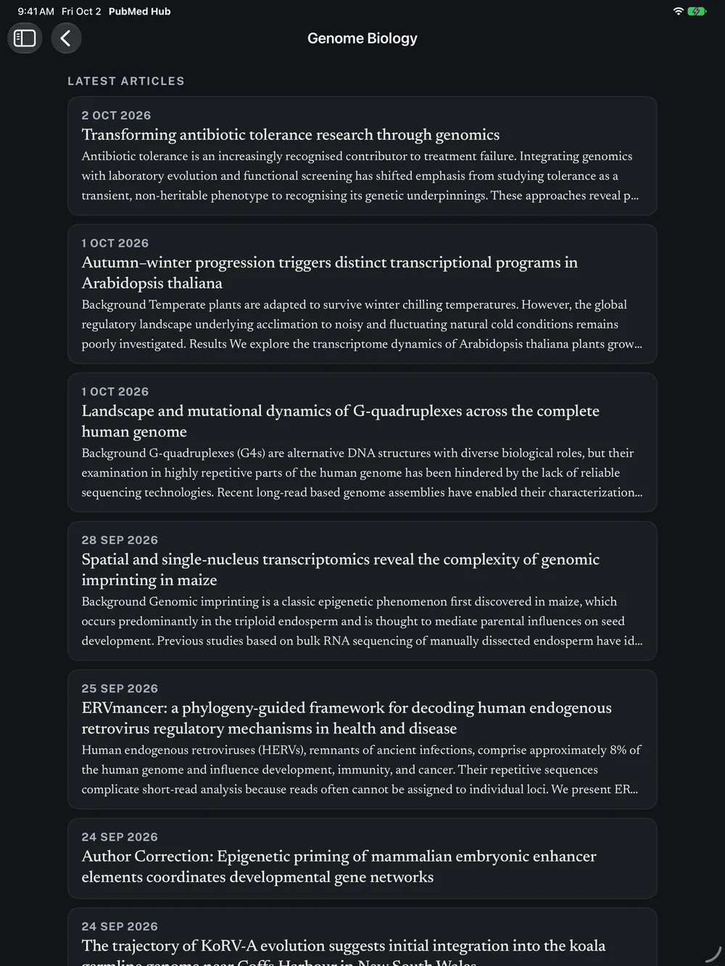Open the ERVmancer framework article
The height and width of the screenshot is (966, 725).
362,740
